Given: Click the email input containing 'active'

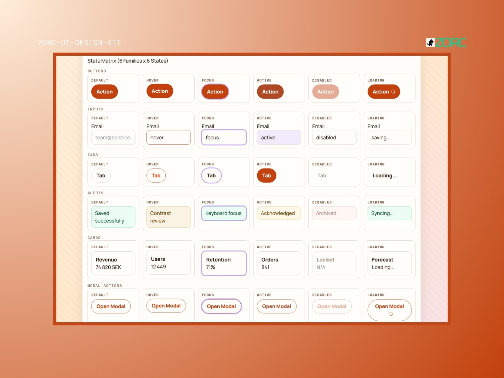Looking at the screenshot, I should point(279,137).
